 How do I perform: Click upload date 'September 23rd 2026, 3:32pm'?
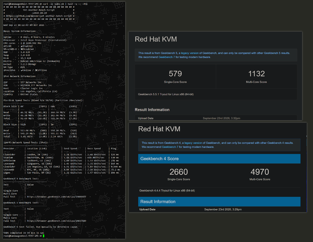[222, 118]
